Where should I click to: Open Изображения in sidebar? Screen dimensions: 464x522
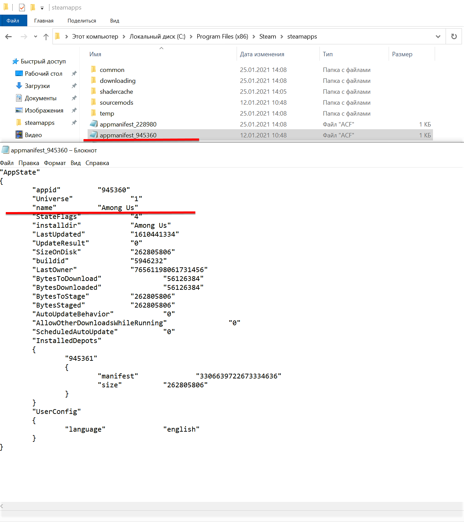tap(44, 110)
